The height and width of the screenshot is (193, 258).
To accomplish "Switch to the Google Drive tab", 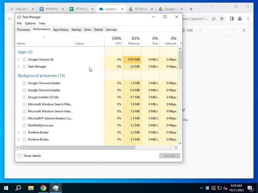I will 171,9.
